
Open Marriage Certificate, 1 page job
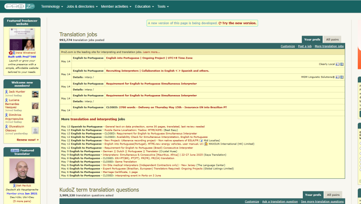point(120,172)
